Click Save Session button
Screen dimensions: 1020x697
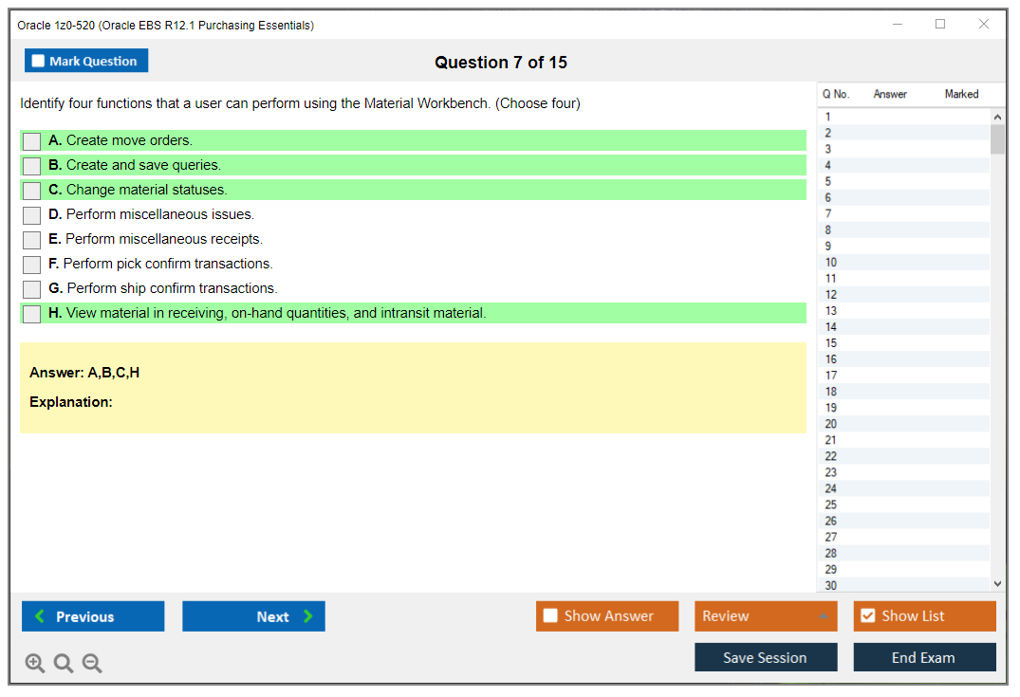coord(766,657)
